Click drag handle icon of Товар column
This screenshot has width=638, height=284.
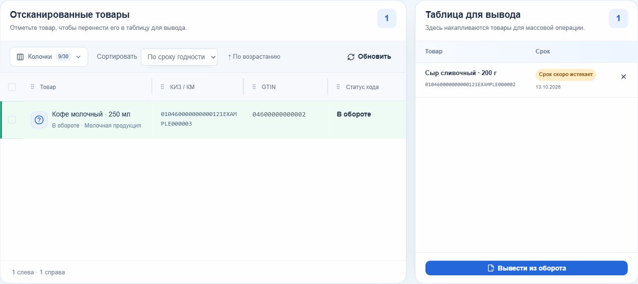pyautogui.click(x=33, y=87)
